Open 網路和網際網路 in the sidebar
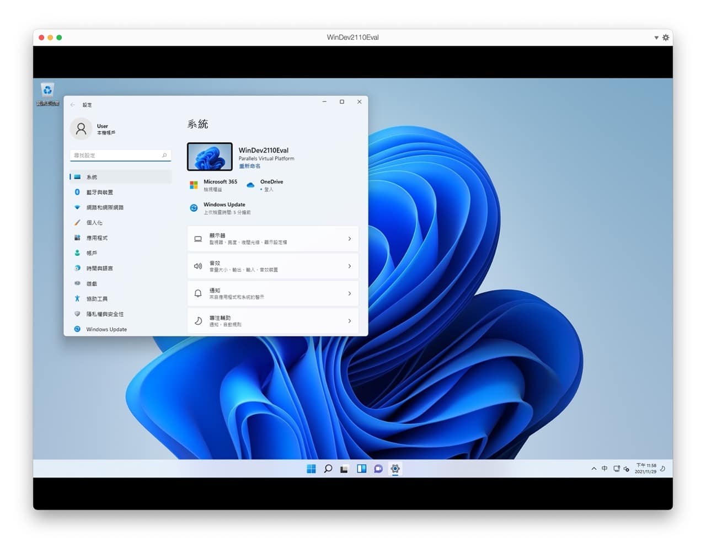The width and height of the screenshot is (706, 547). tap(120, 207)
